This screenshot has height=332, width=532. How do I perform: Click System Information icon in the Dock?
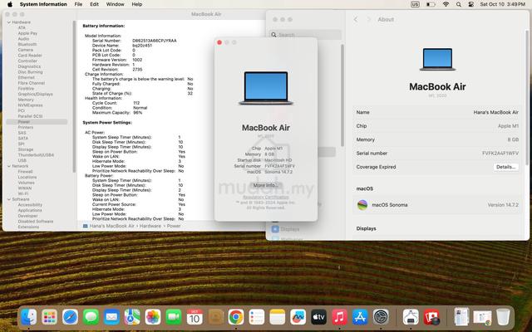click(411, 317)
